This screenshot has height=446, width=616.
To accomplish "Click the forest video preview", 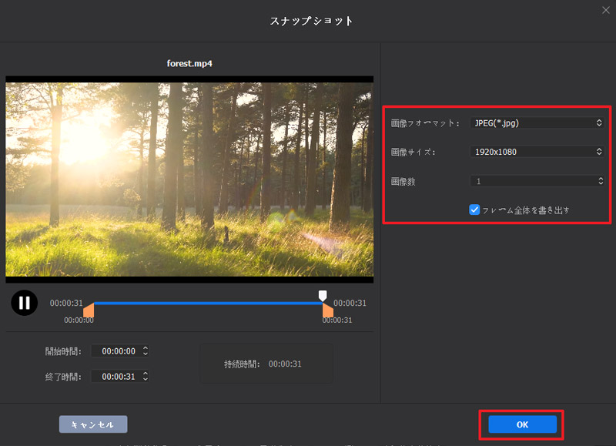I will pos(189,179).
